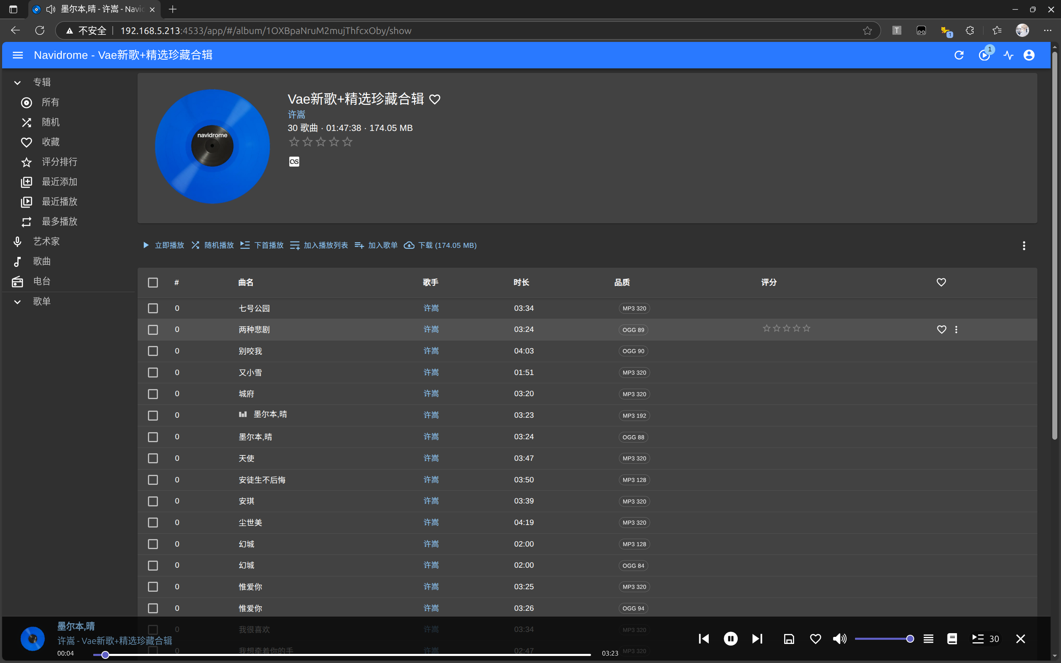Pause the current track
This screenshot has width=1061, height=663.
click(x=730, y=639)
